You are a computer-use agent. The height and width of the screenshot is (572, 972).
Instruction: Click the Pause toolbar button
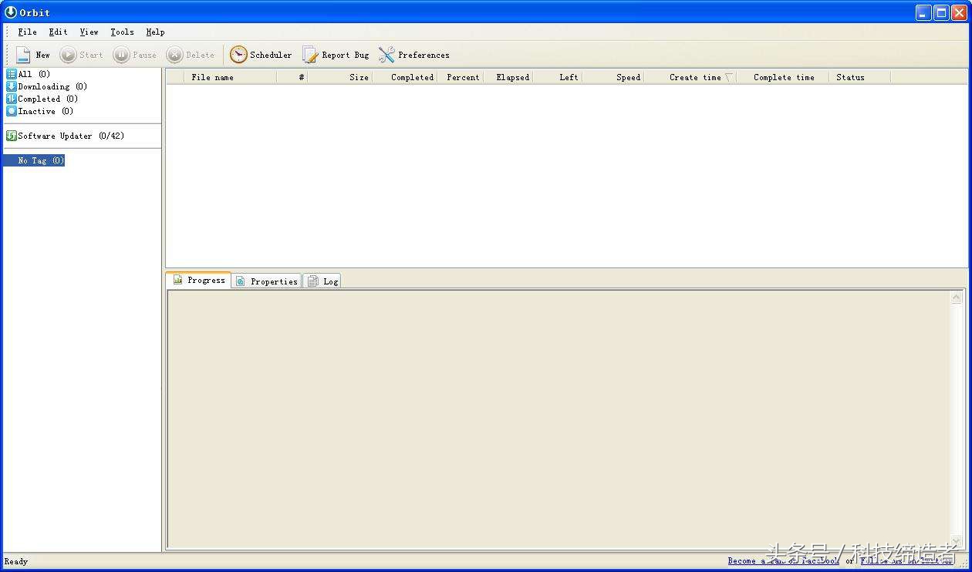tap(134, 55)
